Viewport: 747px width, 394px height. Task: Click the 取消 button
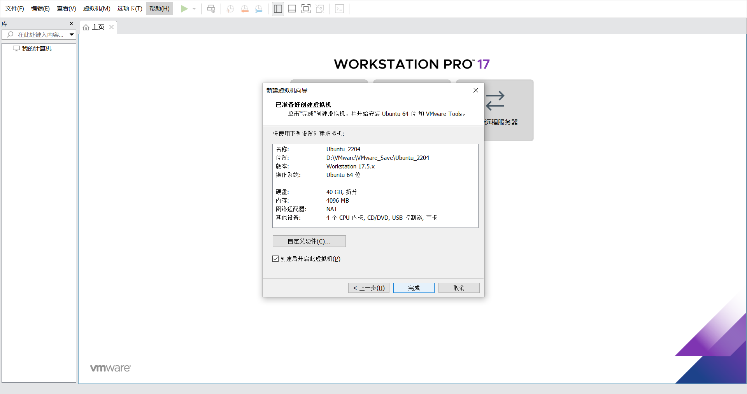pyautogui.click(x=459, y=288)
